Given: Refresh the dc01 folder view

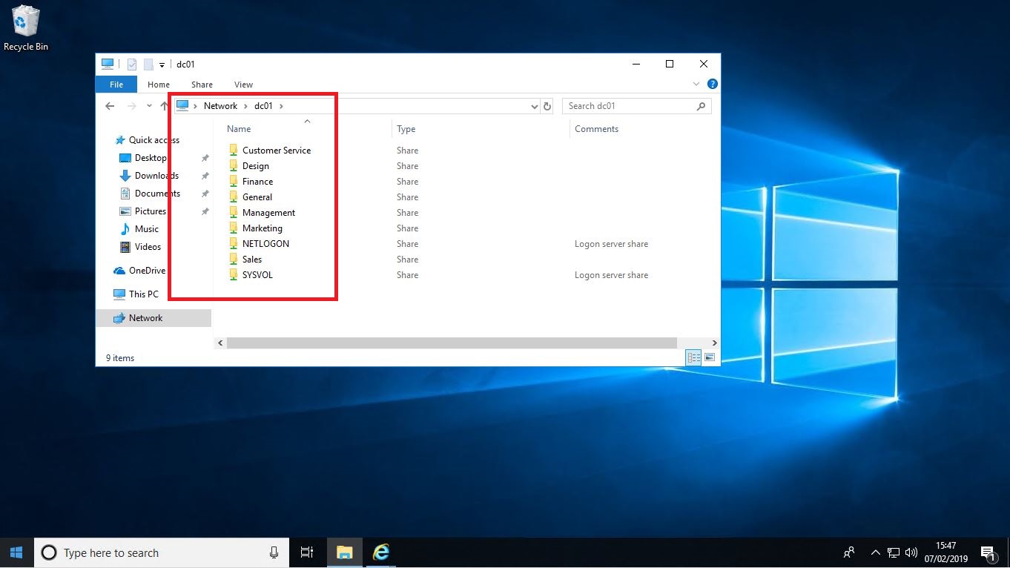Looking at the screenshot, I should coord(547,106).
